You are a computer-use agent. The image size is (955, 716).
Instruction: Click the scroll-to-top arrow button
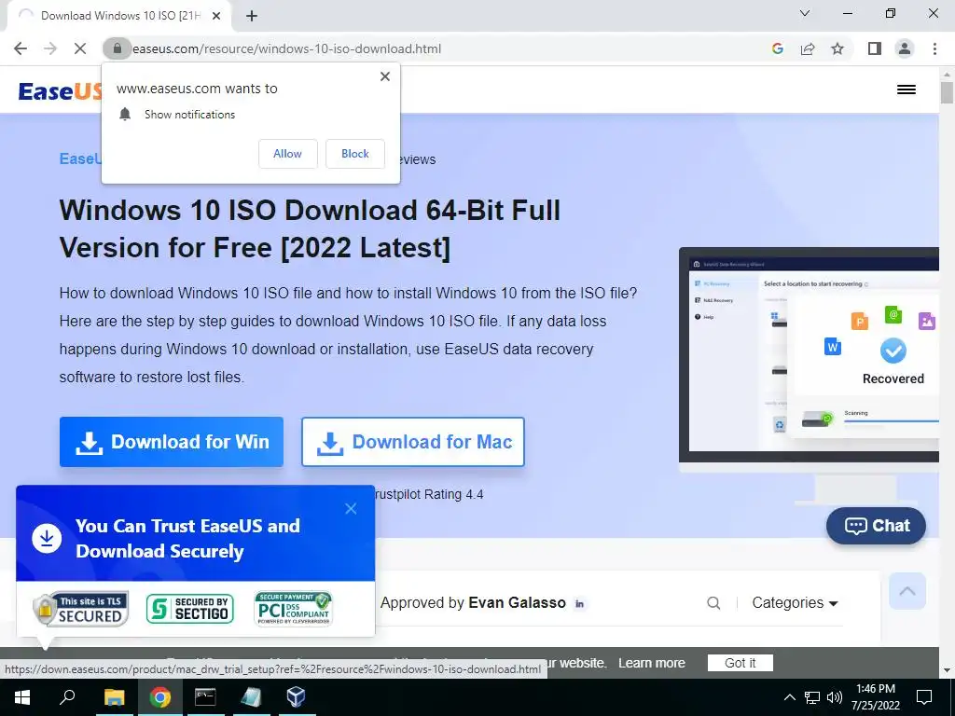pos(907,591)
